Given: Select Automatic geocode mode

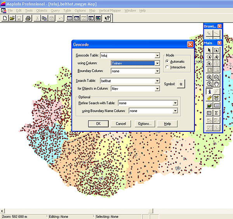Looking at the screenshot, I should [167, 61].
